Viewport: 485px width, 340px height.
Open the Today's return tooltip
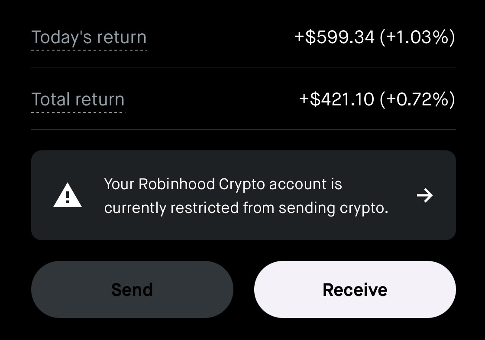tap(89, 37)
